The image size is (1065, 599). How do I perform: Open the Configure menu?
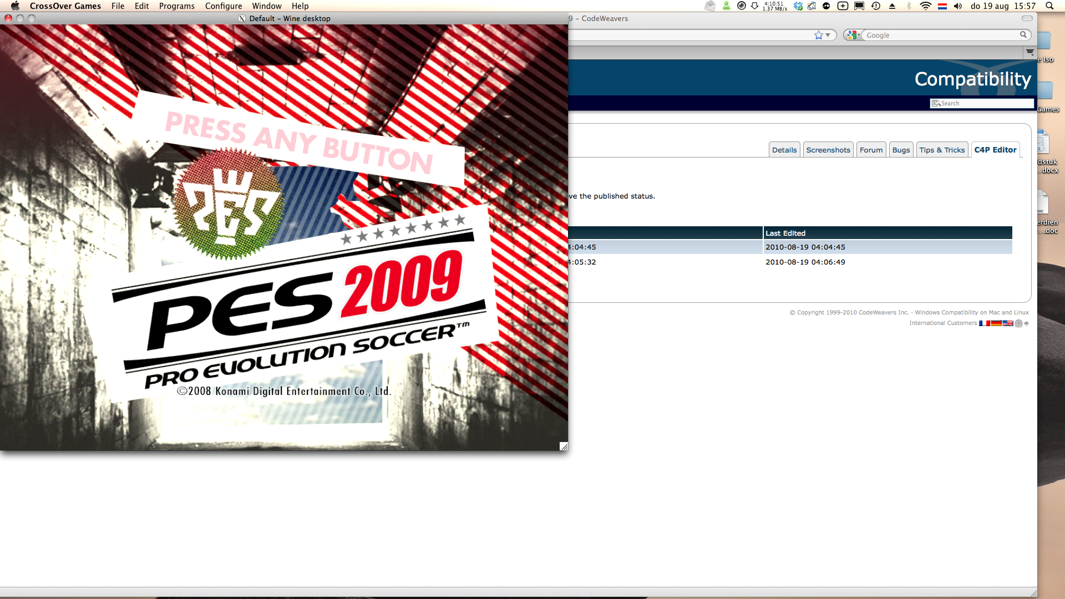(224, 6)
